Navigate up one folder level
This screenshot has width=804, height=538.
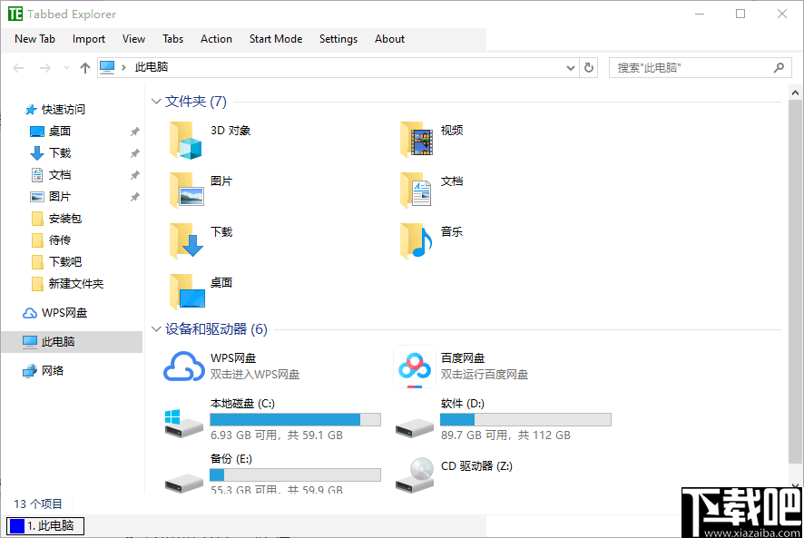tap(84, 67)
